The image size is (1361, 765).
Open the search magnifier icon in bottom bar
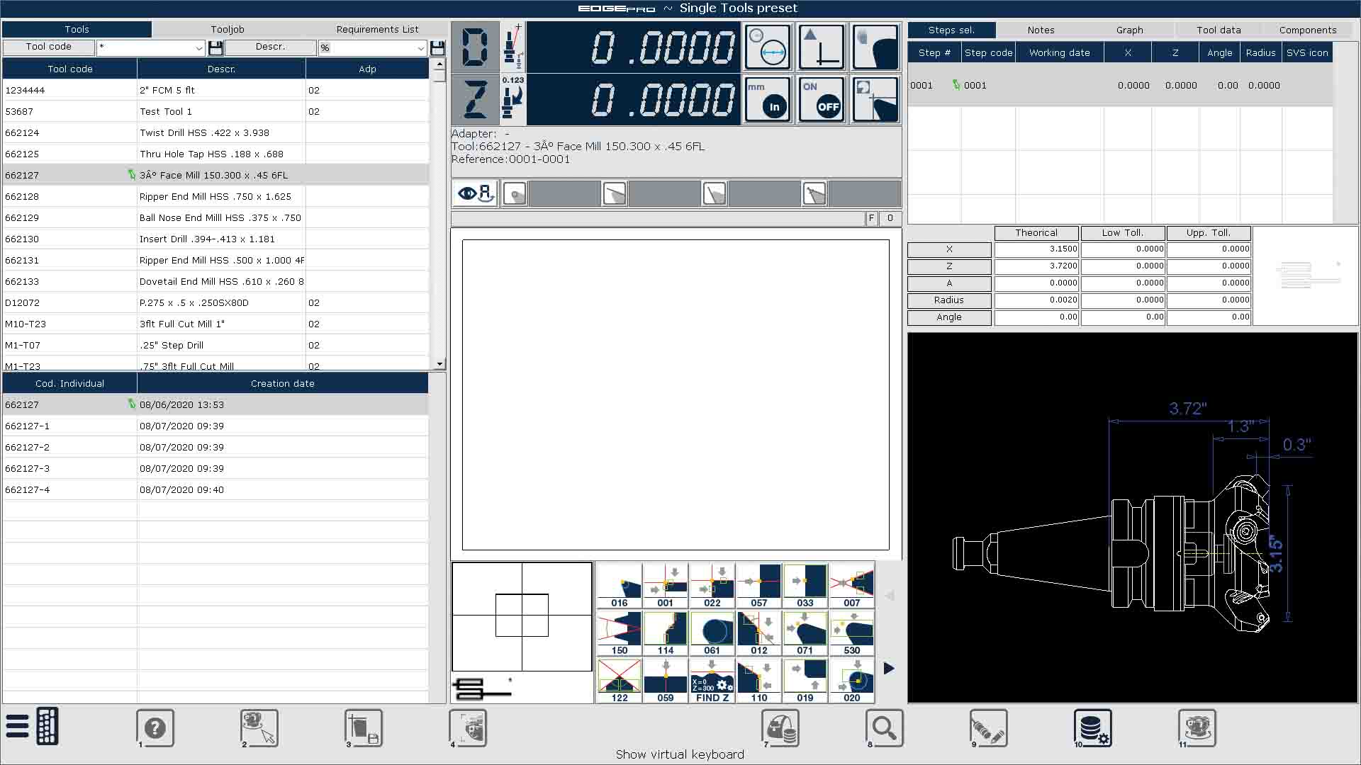coord(883,727)
